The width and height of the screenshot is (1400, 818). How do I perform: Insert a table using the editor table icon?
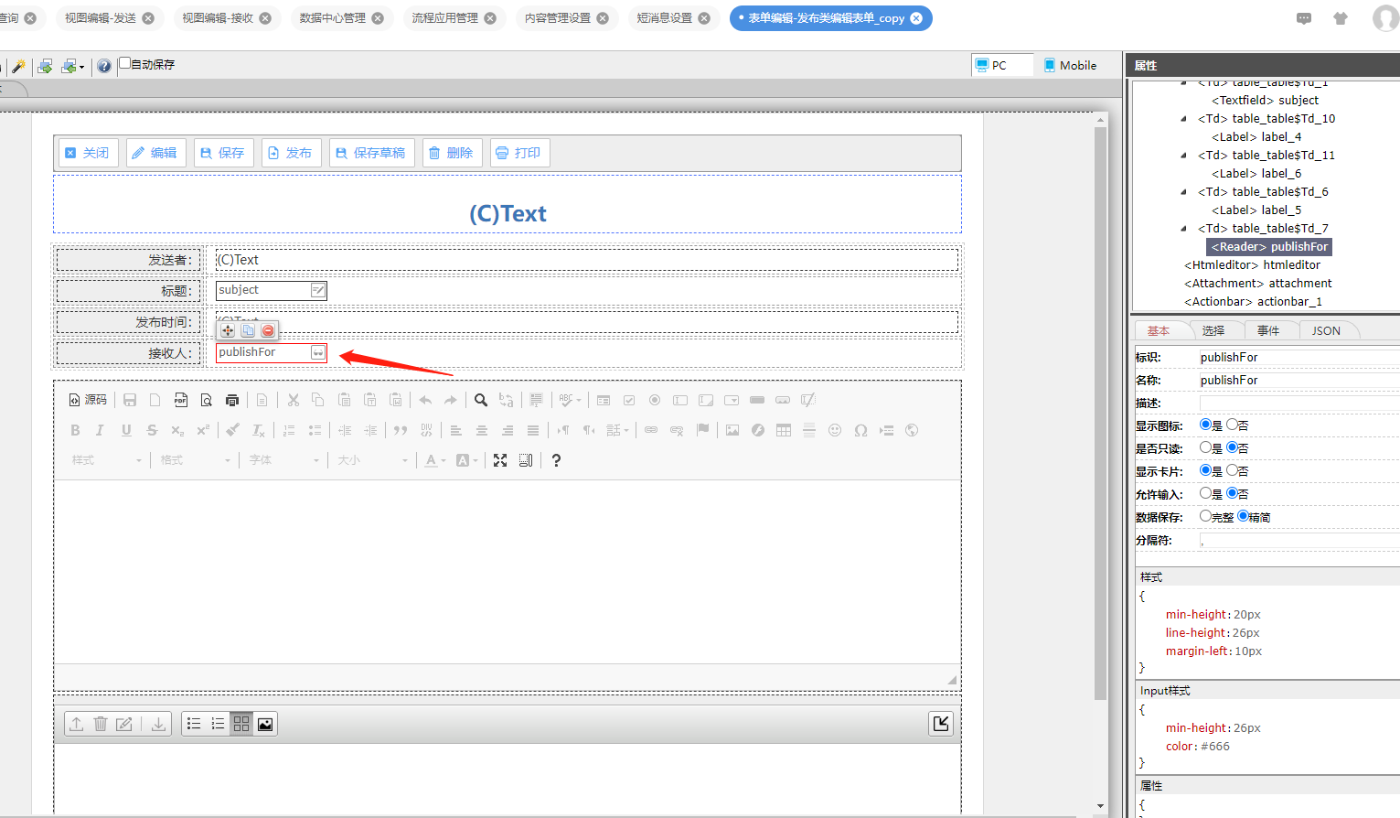pyautogui.click(x=784, y=430)
